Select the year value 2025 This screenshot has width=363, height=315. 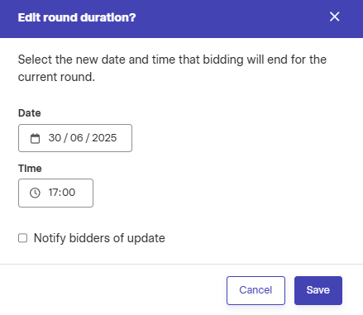point(104,138)
